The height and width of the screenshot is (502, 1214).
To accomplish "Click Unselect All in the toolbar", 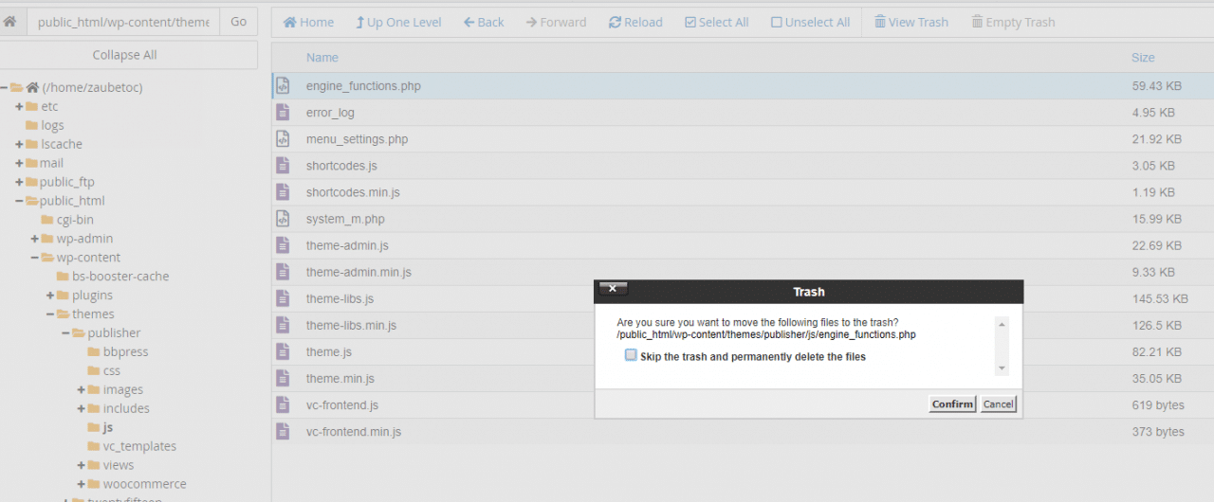I will pos(810,22).
